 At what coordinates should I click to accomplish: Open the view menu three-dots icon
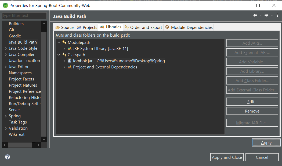tap(277, 16)
